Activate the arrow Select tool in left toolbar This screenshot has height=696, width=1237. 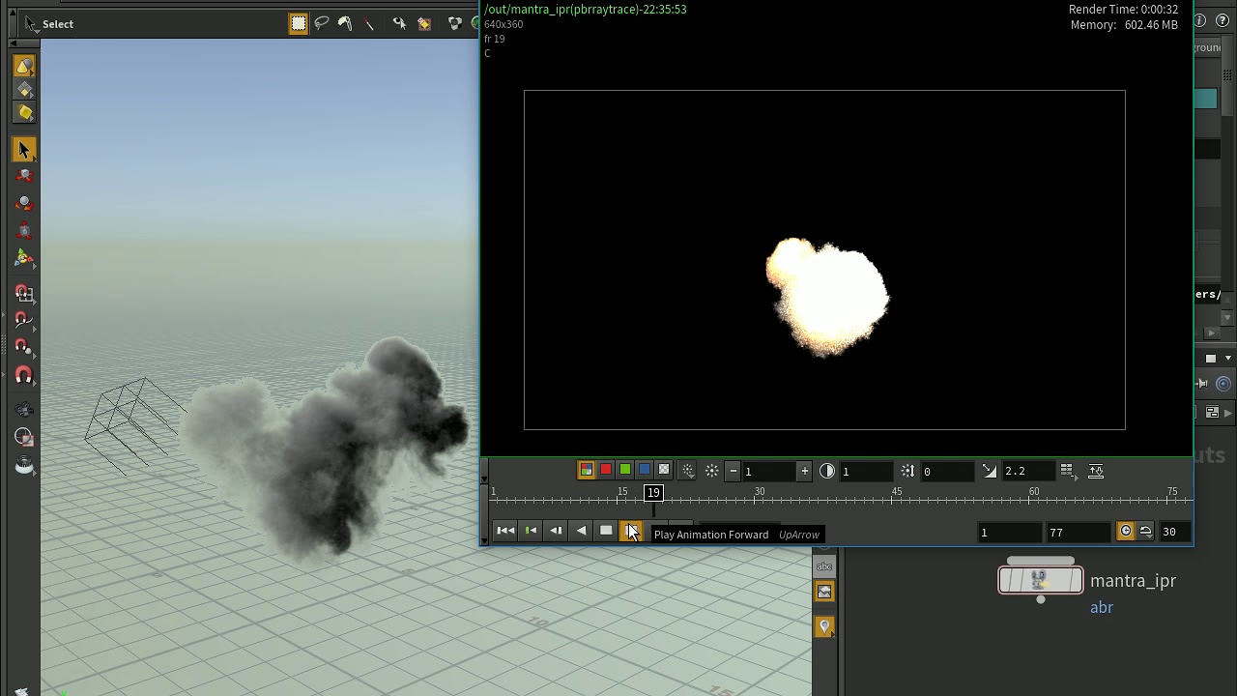pyautogui.click(x=24, y=150)
